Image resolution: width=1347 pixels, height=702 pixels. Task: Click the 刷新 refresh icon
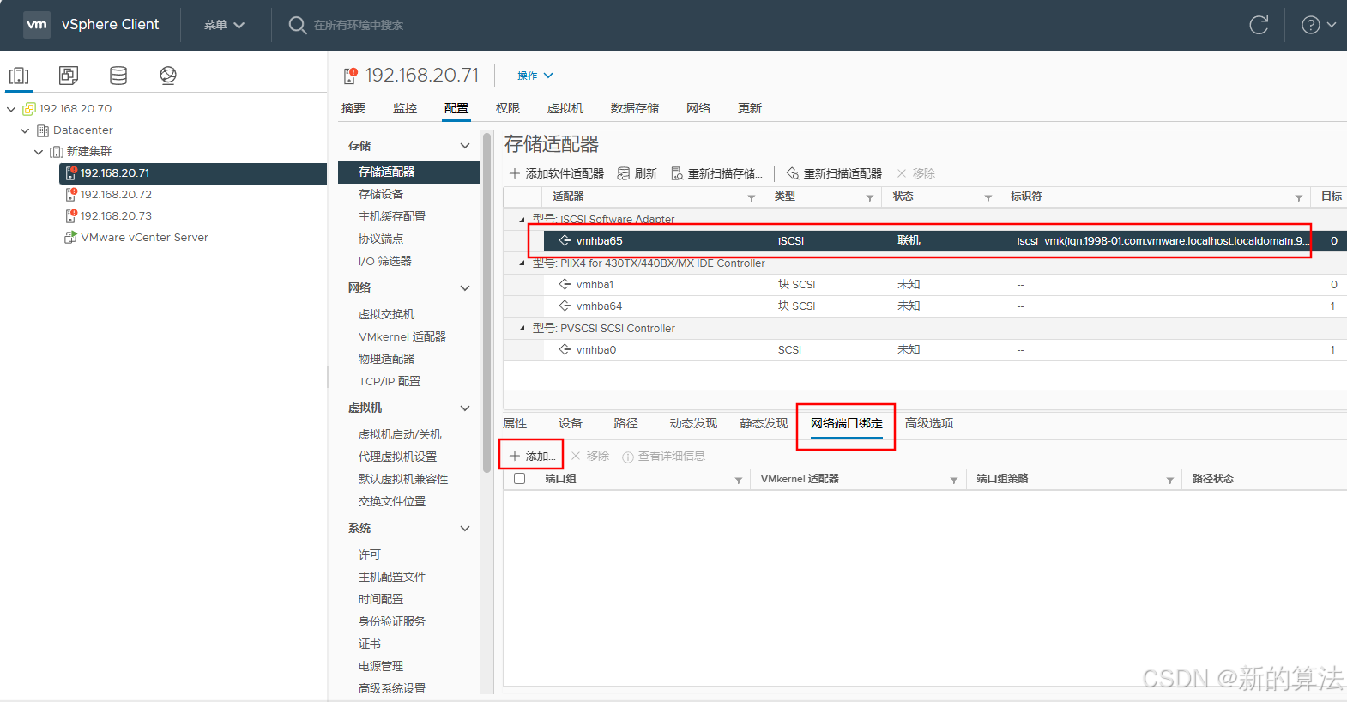click(x=624, y=173)
